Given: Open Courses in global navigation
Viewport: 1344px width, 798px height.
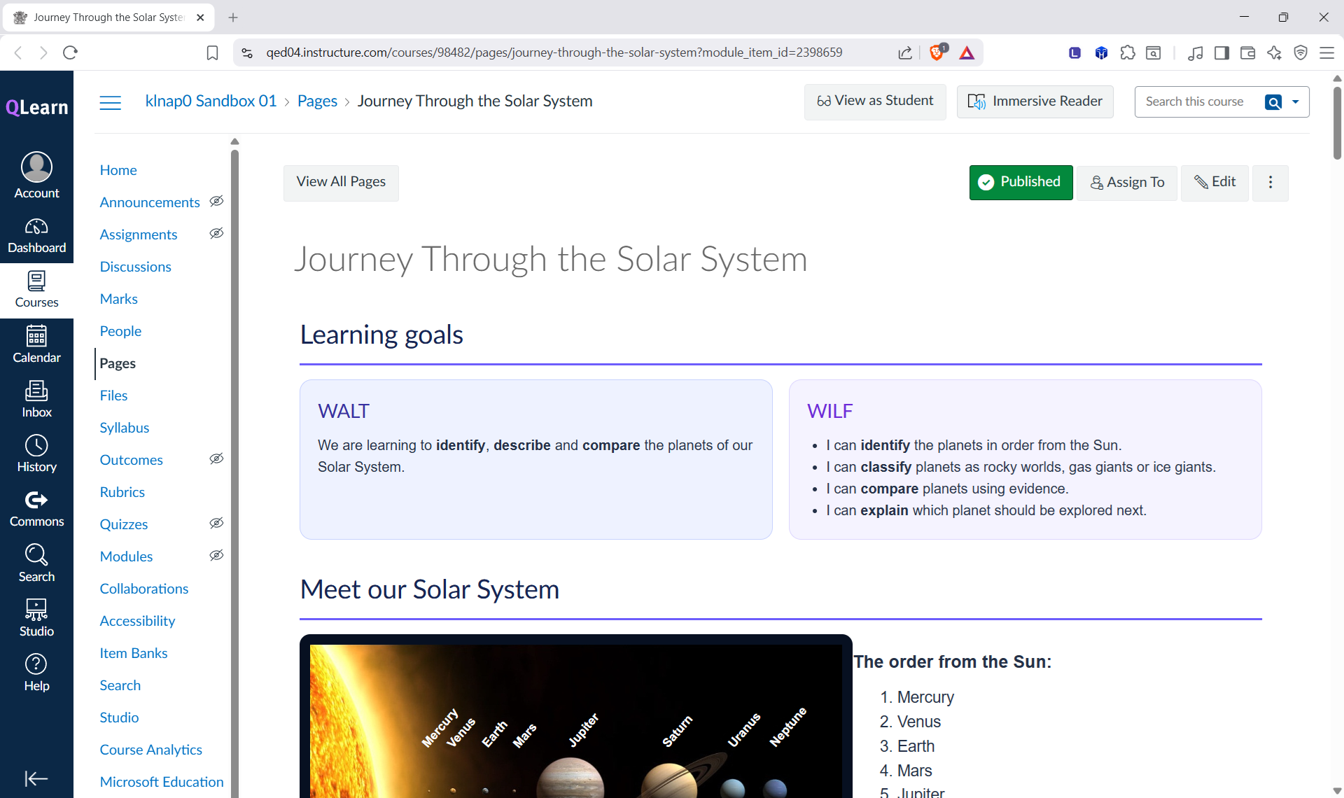Looking at the screenshot, I should (36, 290).
